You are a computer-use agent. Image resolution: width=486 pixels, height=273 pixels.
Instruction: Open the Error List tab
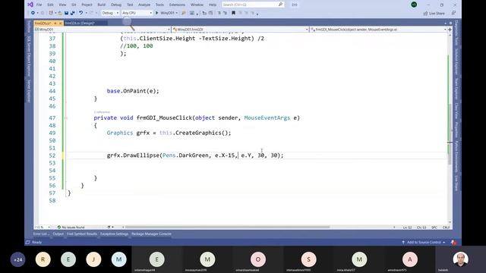[x=40, y=234]
